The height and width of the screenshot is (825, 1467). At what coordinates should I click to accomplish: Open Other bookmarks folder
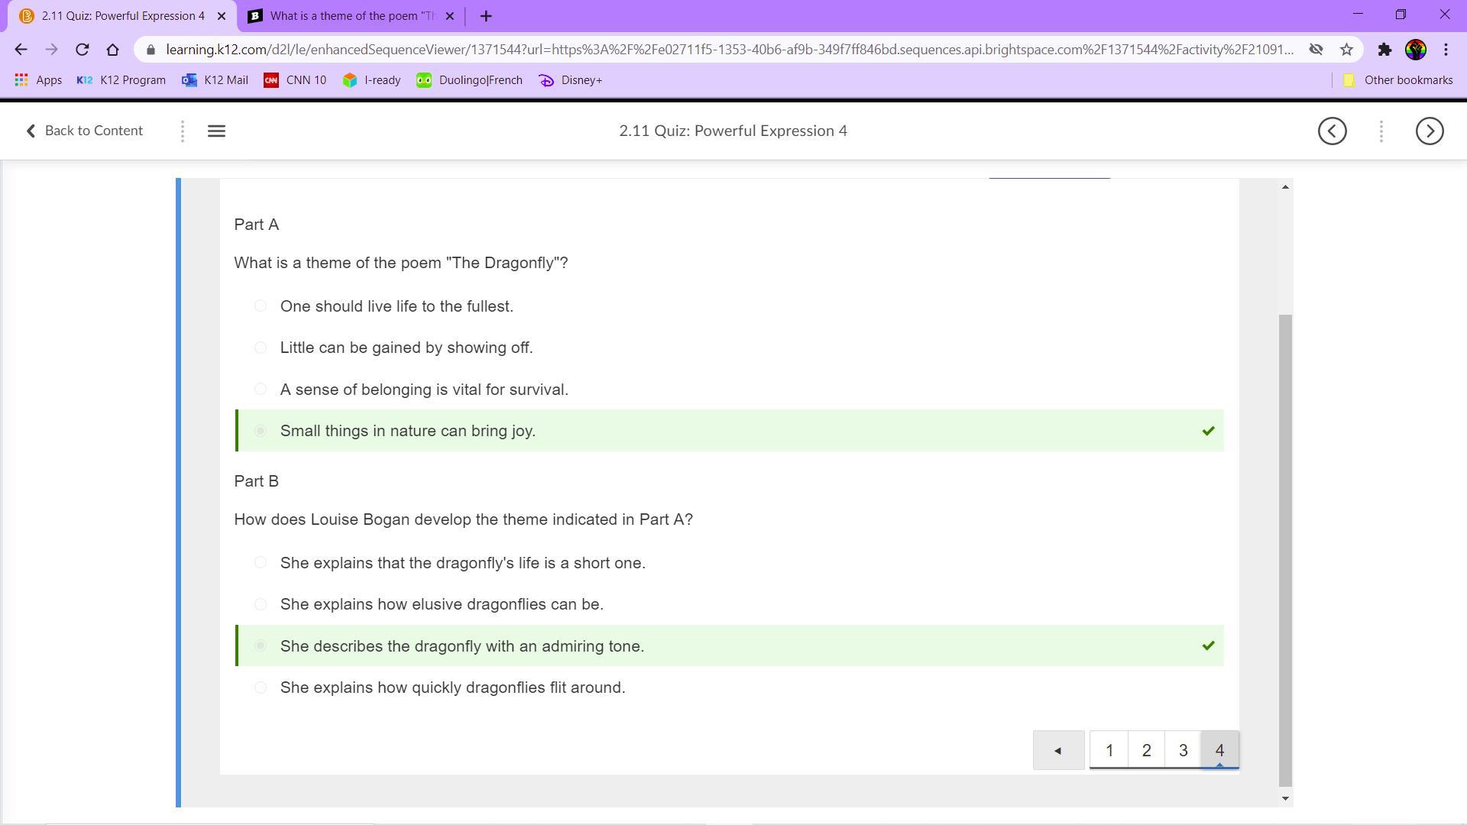(x=1397, y=80)
